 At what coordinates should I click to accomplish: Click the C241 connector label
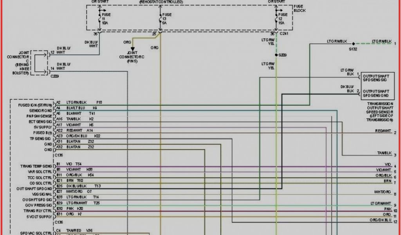284,34
